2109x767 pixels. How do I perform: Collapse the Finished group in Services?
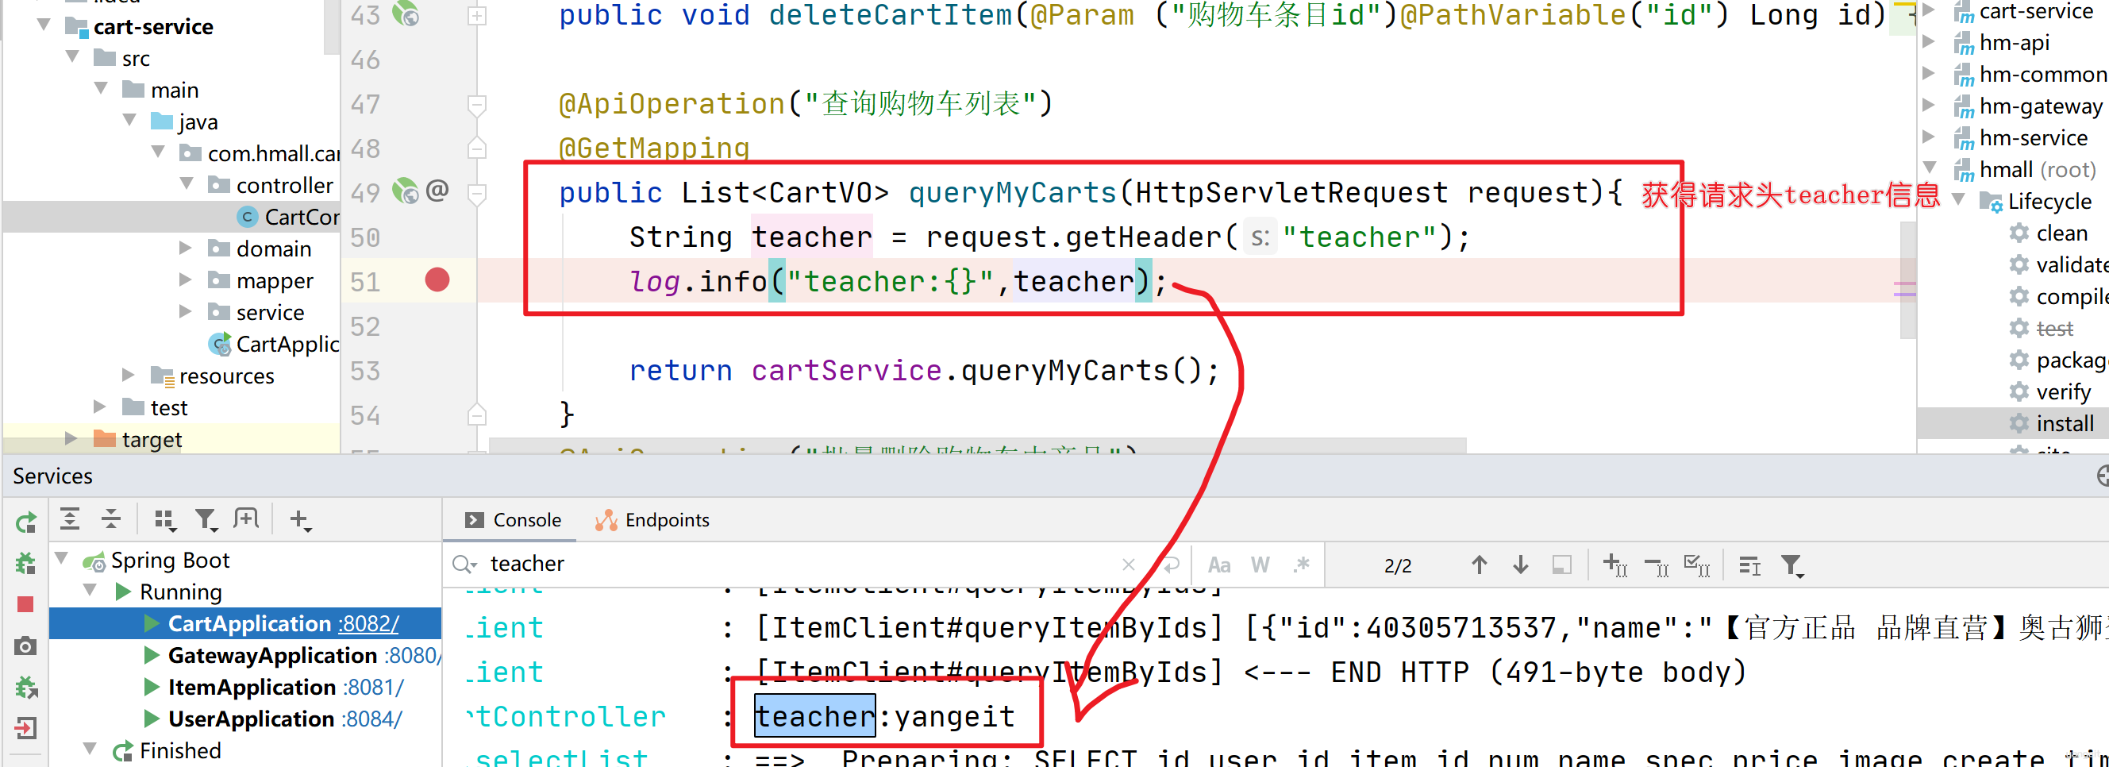(90, 749)
